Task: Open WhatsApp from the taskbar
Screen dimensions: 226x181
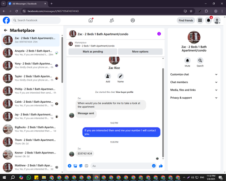Action: [x=28, y=177]
